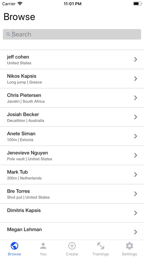
Task: Expand chevron beside Nikos Kapsis
Action: 135,78
